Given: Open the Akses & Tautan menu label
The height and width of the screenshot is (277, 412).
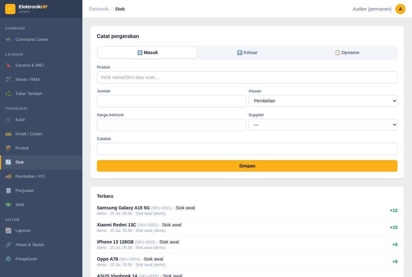Looking at the screenshot, I should pos(30,245).
